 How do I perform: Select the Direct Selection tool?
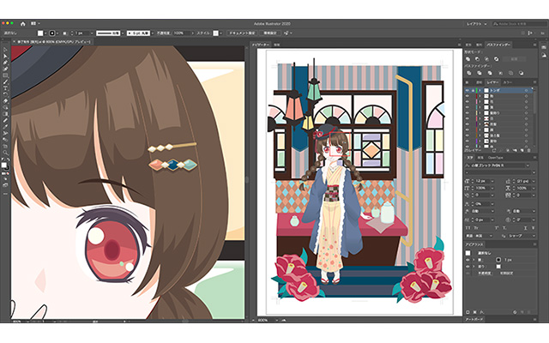(5, 57)
